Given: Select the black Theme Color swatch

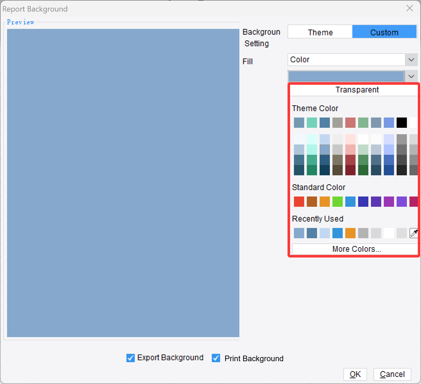Looking at the screenshot, I should point(401,123).
